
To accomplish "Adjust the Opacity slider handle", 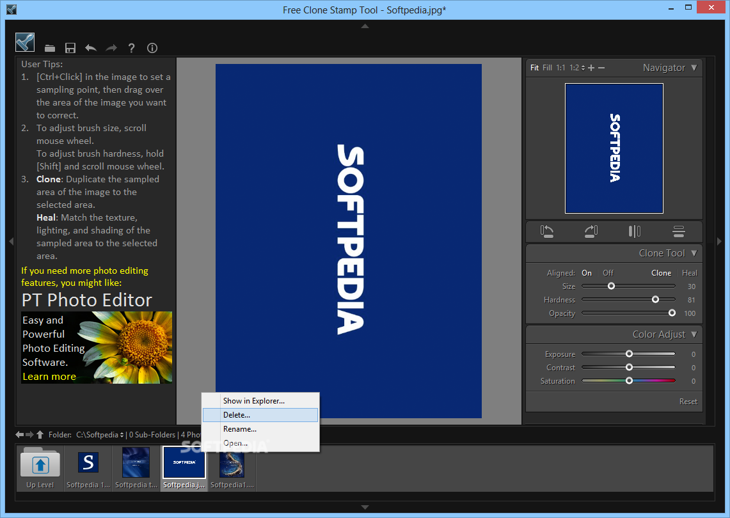I will pos(672,313).
